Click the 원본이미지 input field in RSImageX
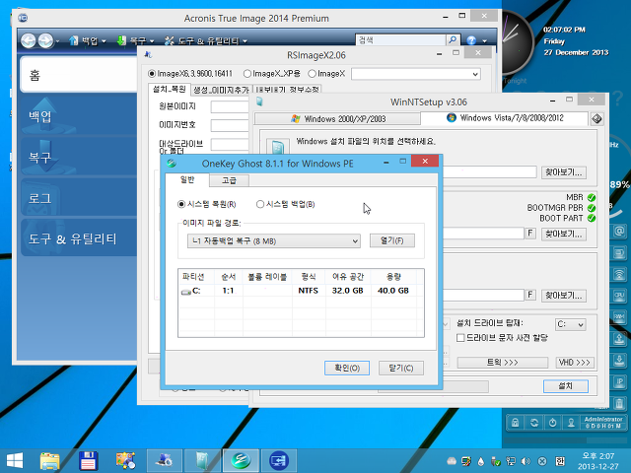631x473 pixels. (230, 106)
